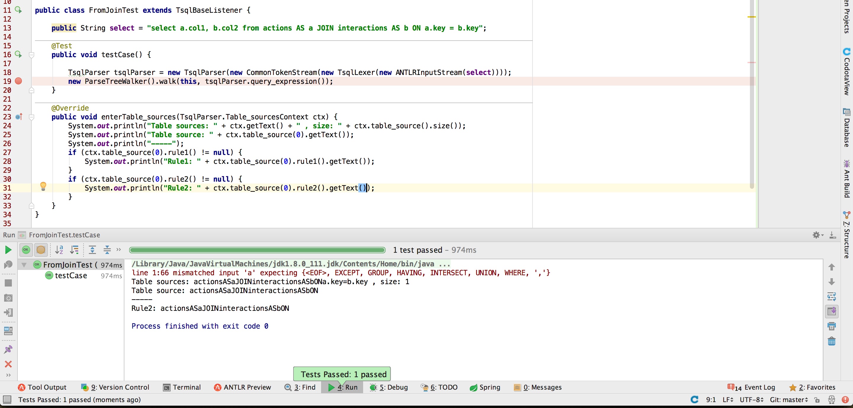Toggle hide passed tests filter
This screenshot has width=853, height=408.
26,250
